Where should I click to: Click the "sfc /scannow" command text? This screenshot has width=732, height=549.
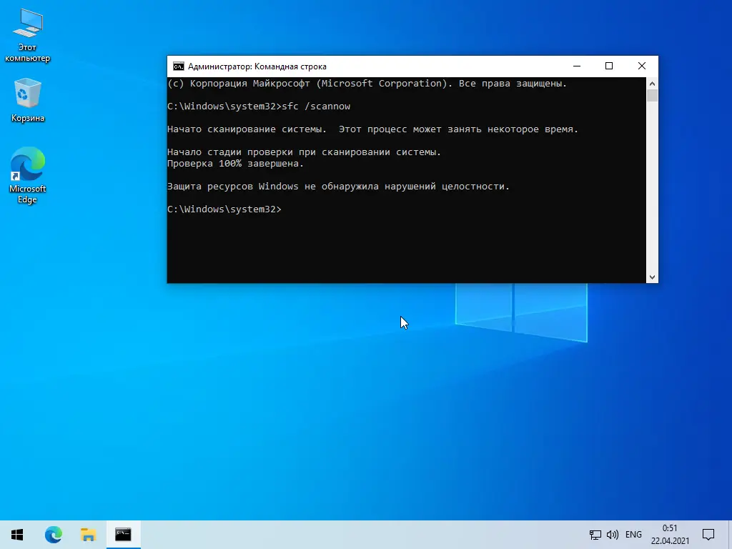click(316, 107)
